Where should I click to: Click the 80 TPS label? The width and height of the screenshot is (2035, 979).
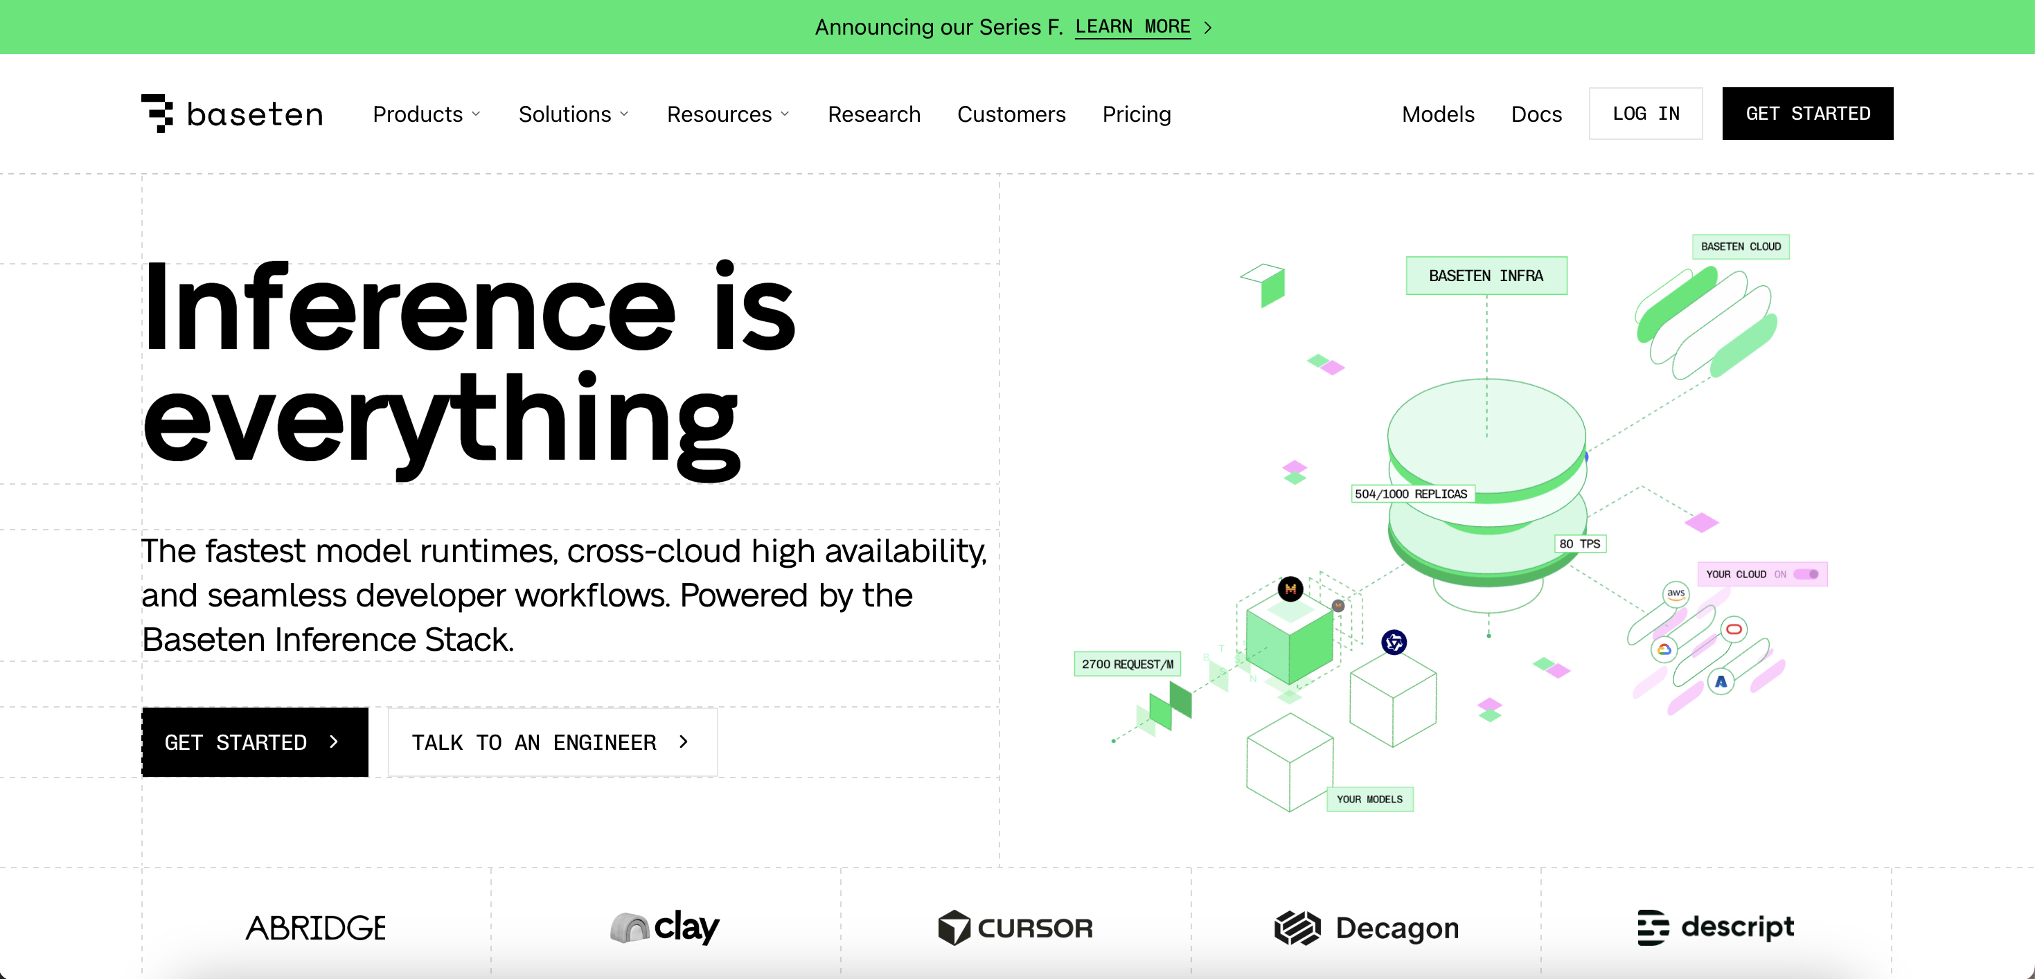pos(1579,544)
